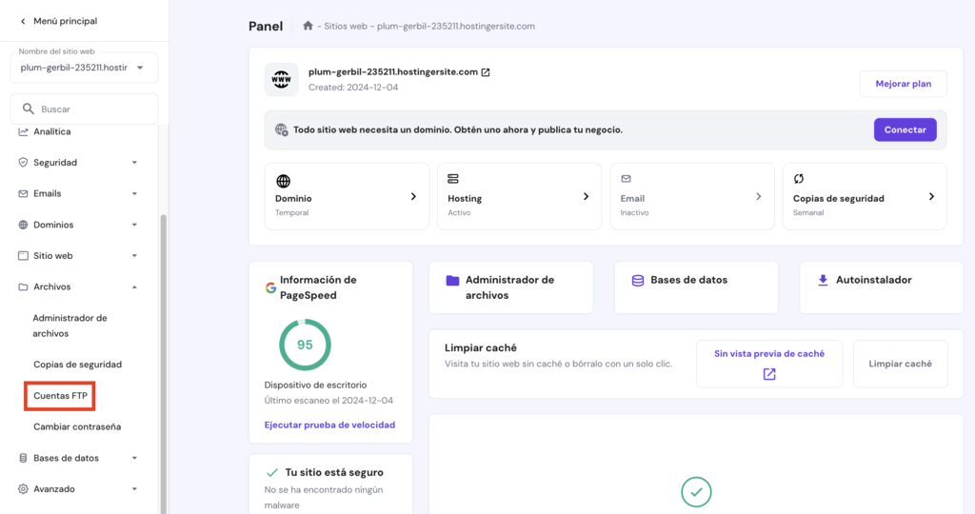Run Ejecutar prueba de velocidad link
This screenshot has height=514, width=975.
329,425
